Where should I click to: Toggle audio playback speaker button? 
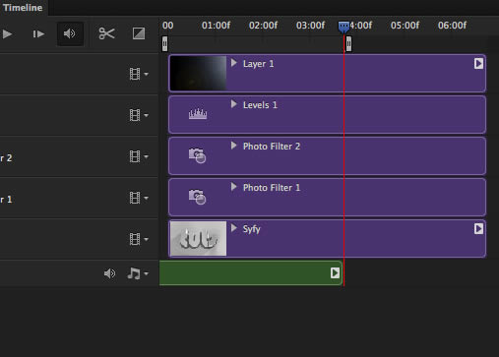[x=70, y=33]
